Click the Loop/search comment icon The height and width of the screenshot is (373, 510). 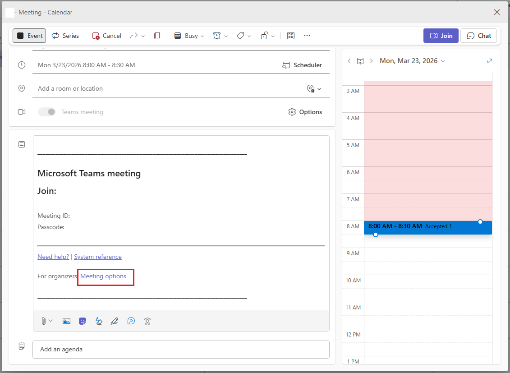pyautogui.click(x=131, y=321)
